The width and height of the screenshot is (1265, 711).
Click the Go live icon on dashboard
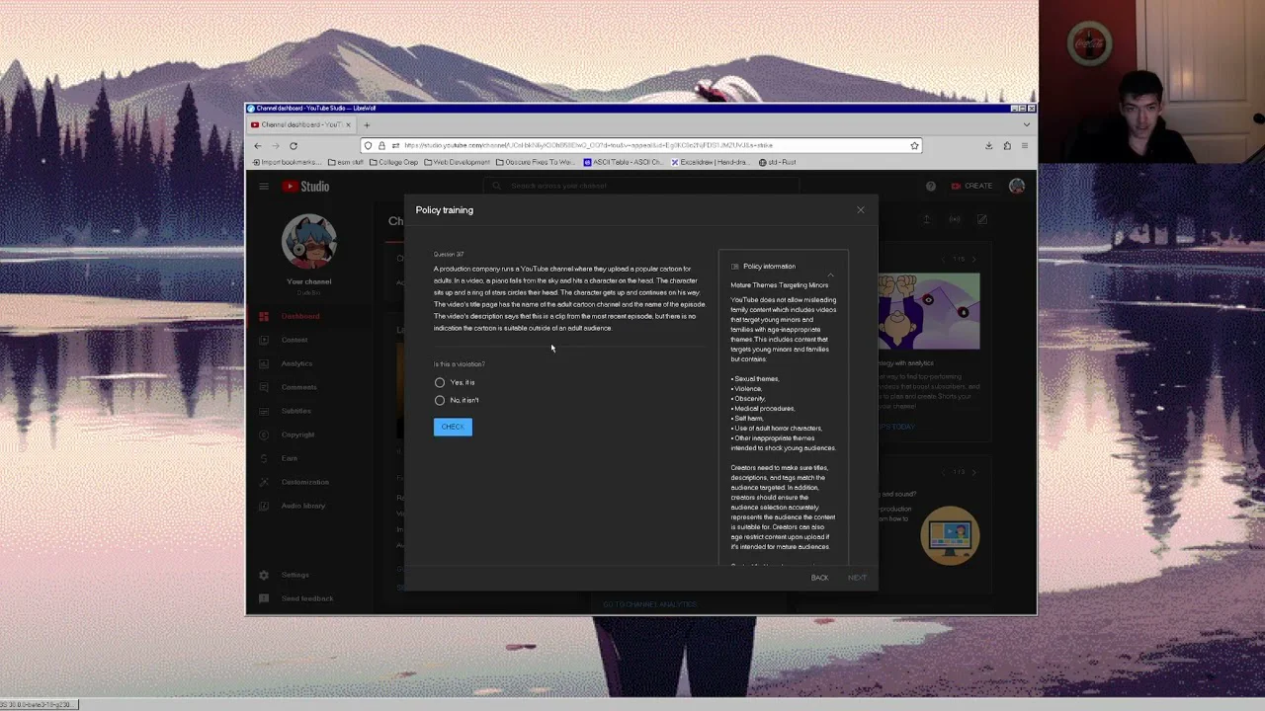pyautogui.click(x=954, y=219)
